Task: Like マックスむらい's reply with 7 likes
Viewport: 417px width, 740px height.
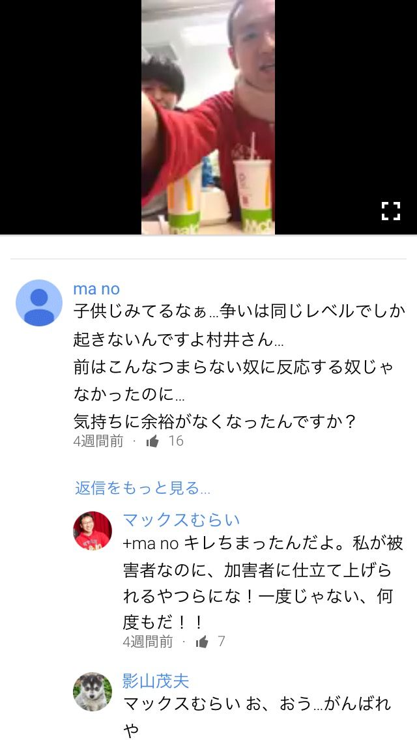Action: pyautogui.click(x=202, y=642)
